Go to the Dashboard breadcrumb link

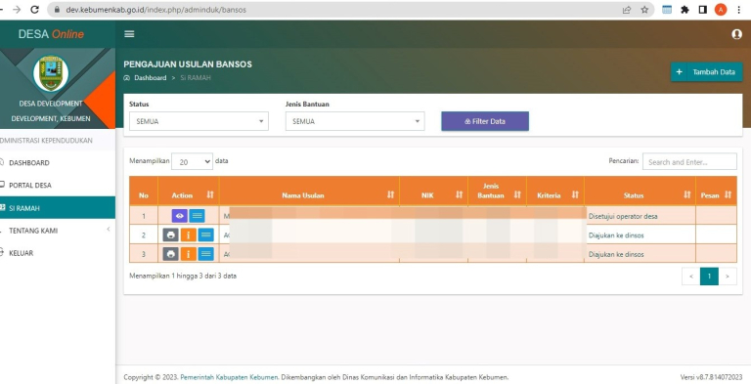(x=150, y=77)
